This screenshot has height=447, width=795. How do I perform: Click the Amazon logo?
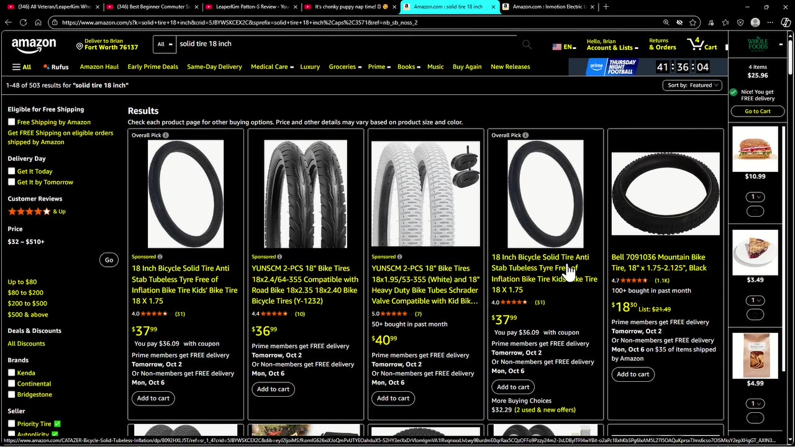[x=34, y=45]
